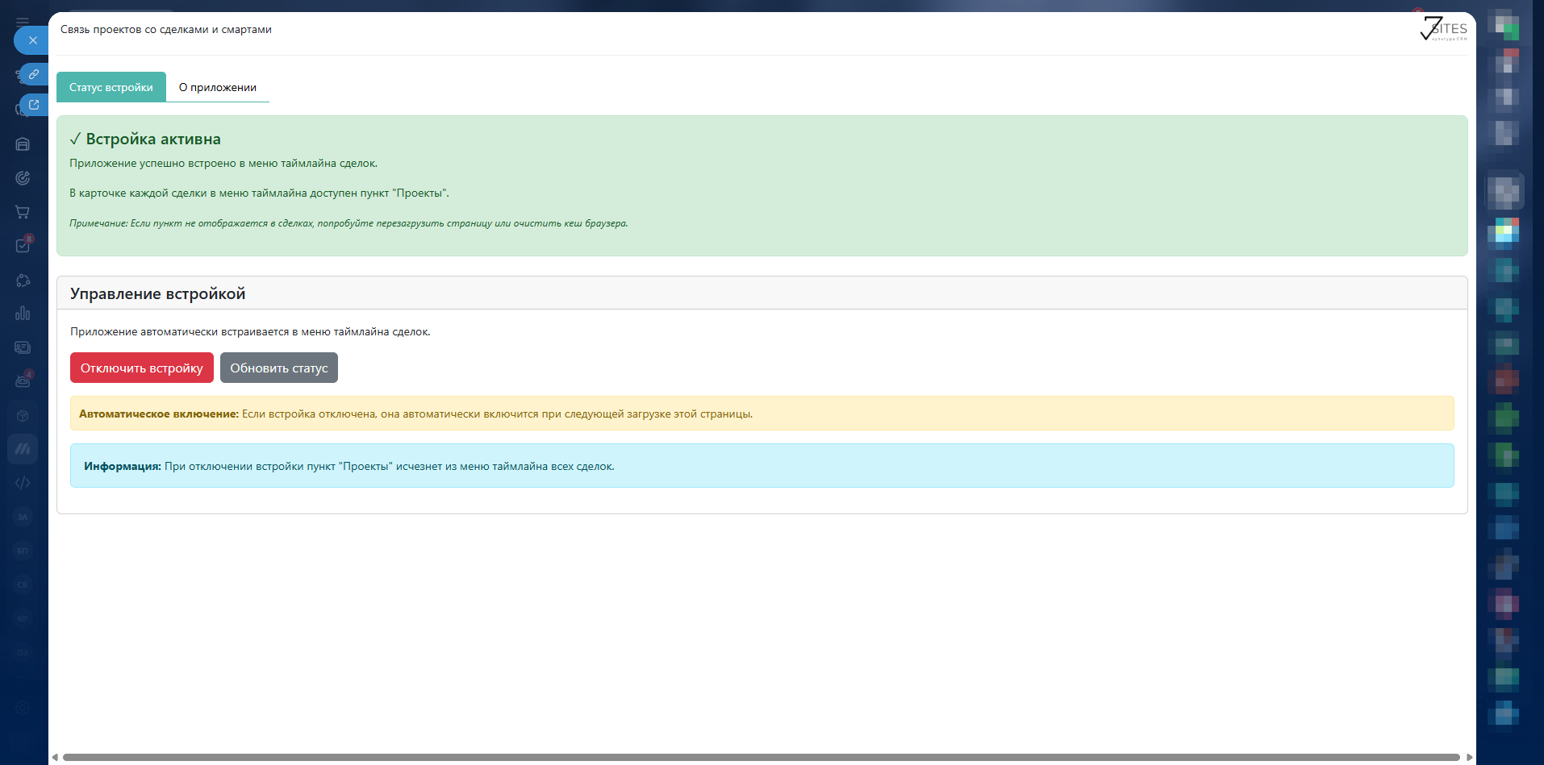Click the heading Встройка активна
The width and height of the screenshot is (1544, 765).
point(145,139)
